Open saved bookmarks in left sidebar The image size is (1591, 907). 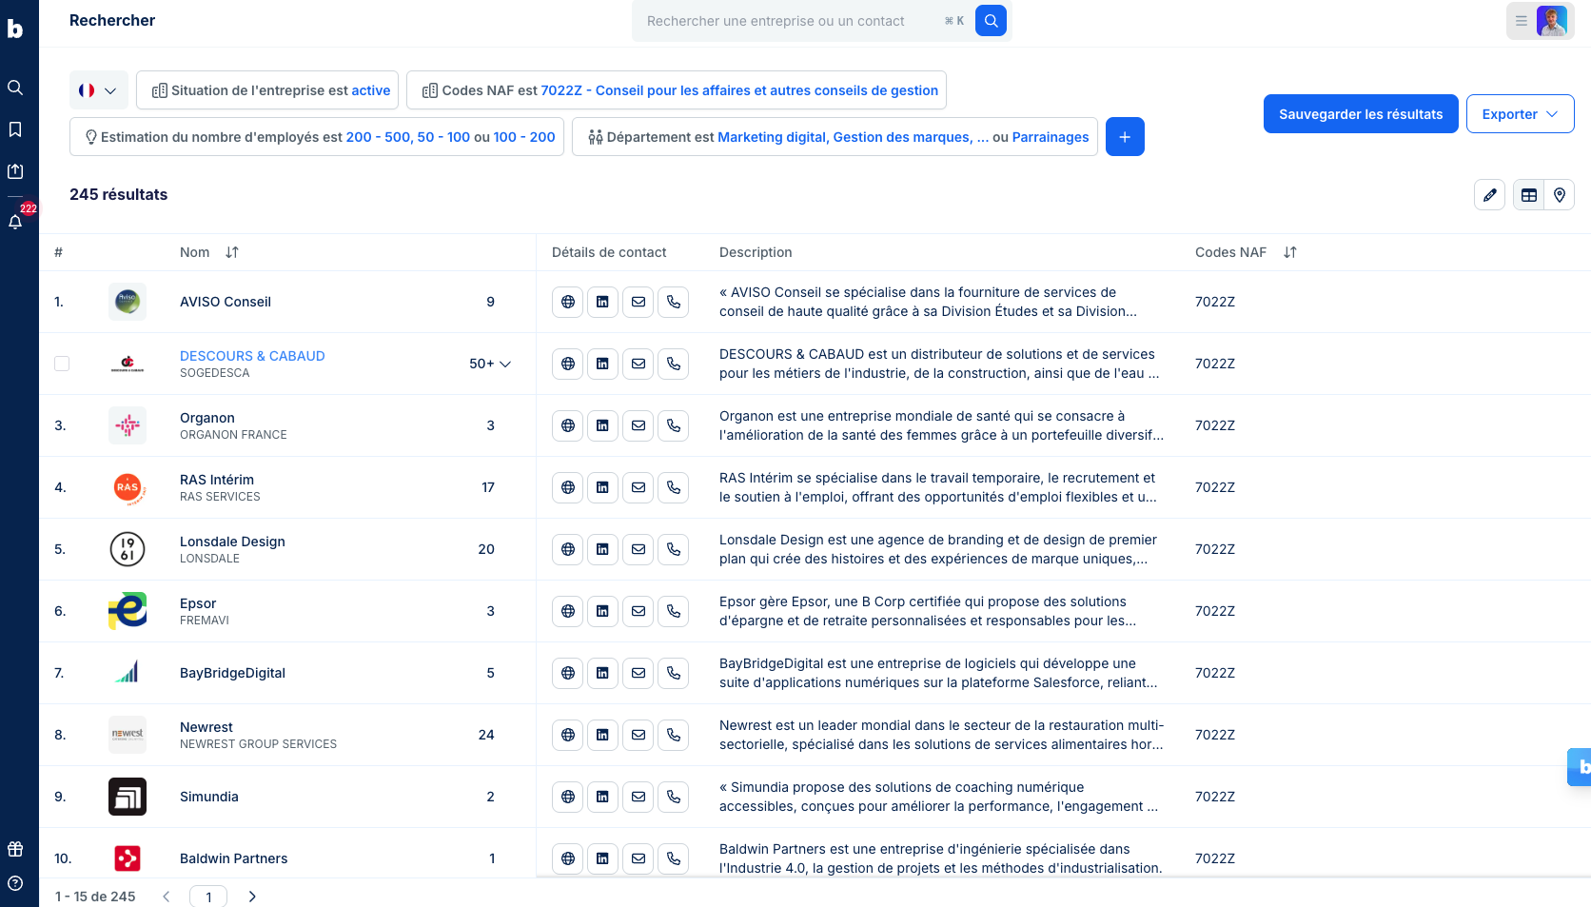click(x=15, y=129)
